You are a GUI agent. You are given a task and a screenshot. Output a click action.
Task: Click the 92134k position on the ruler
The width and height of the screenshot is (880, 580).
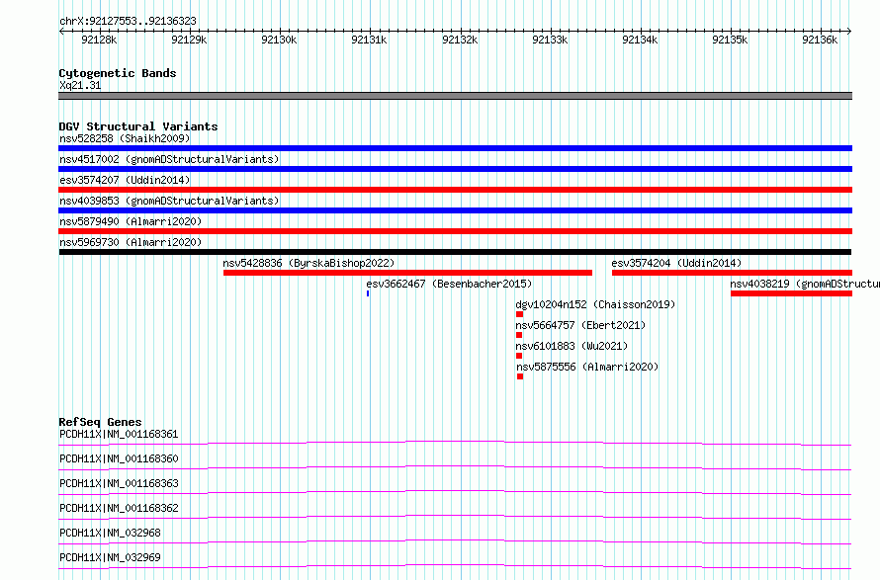coord(640,40)
